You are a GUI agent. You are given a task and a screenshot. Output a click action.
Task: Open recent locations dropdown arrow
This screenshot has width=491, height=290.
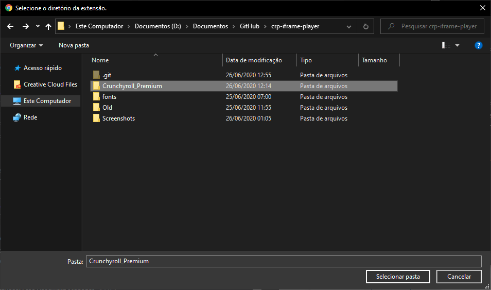coord(38,26)
